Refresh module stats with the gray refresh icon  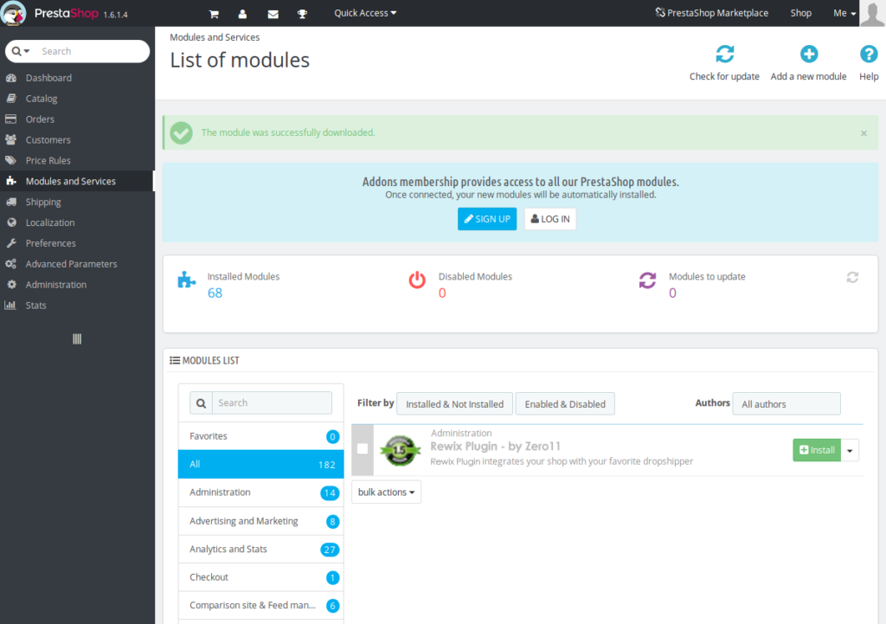(852, 277)
